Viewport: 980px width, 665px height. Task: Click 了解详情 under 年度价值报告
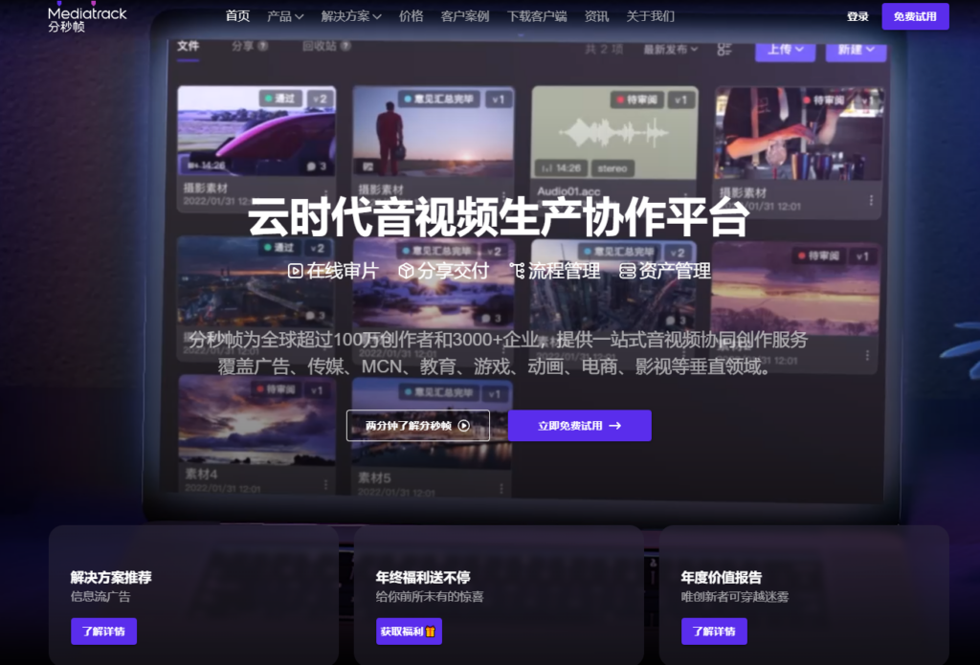(714, 632)
